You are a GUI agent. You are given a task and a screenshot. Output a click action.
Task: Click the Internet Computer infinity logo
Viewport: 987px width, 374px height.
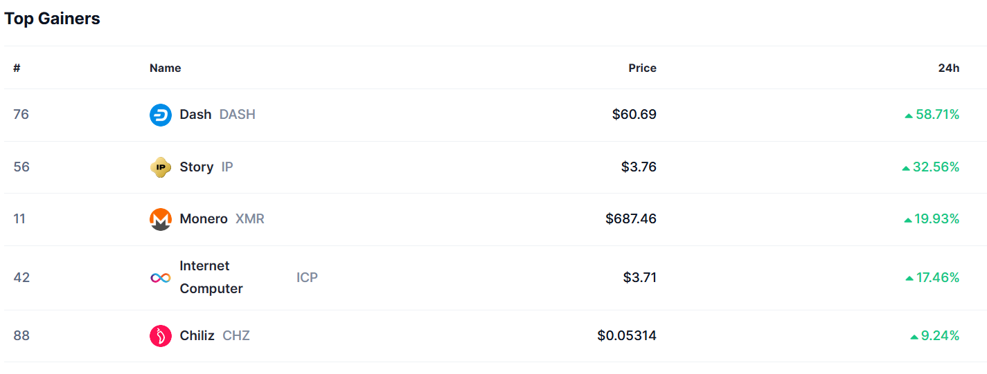(161, 278)
